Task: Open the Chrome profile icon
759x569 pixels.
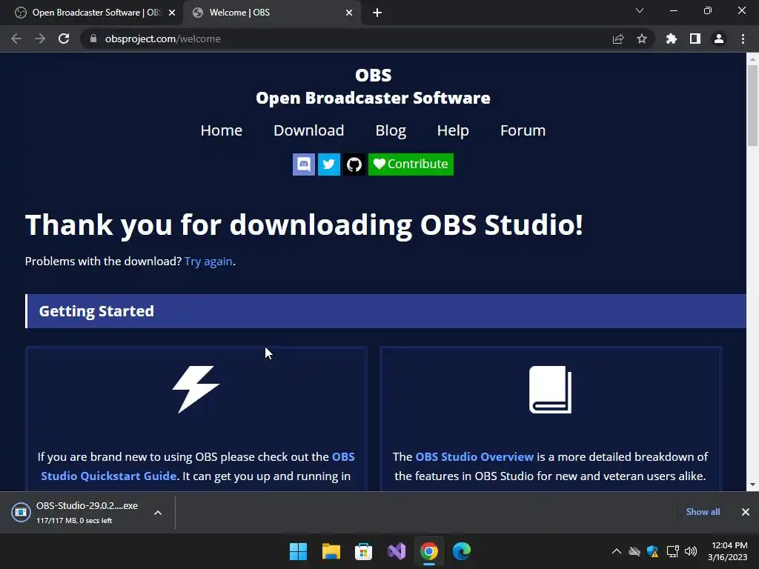Action: click(719, 39)
